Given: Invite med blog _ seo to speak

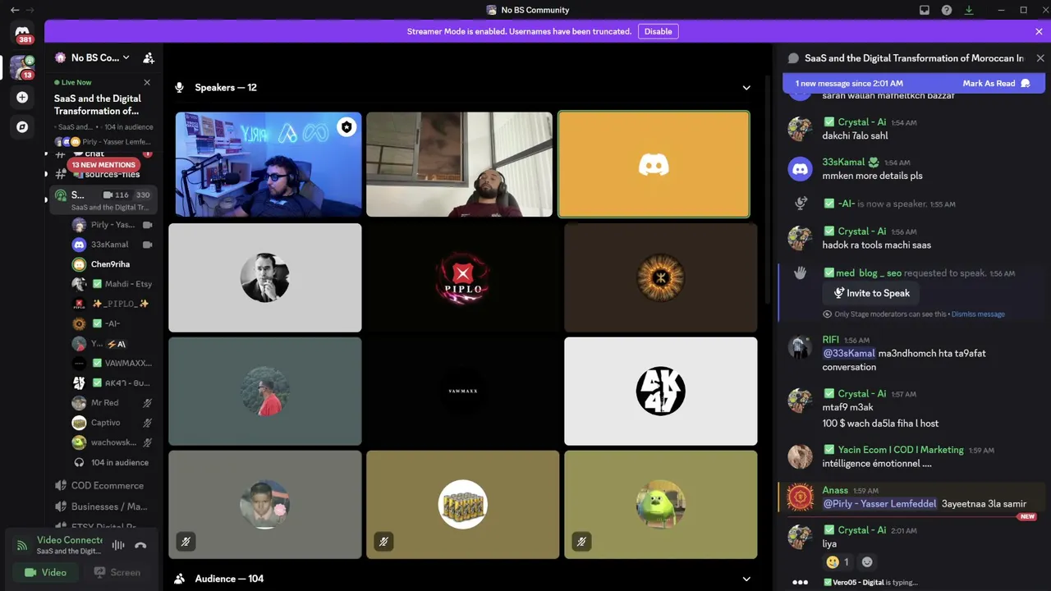Looking at the screenshot, I should click(x=871, y=293).
